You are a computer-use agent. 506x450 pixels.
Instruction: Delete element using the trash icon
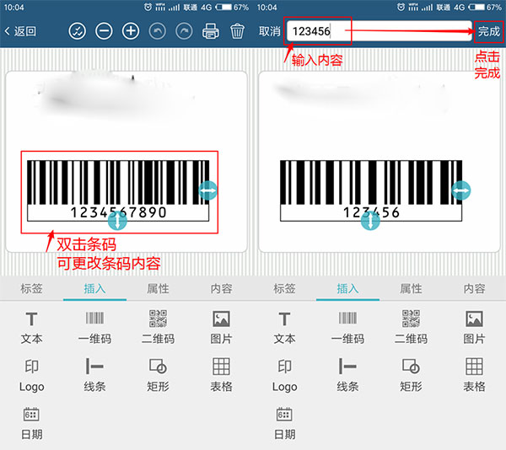[x=238, y=31]
